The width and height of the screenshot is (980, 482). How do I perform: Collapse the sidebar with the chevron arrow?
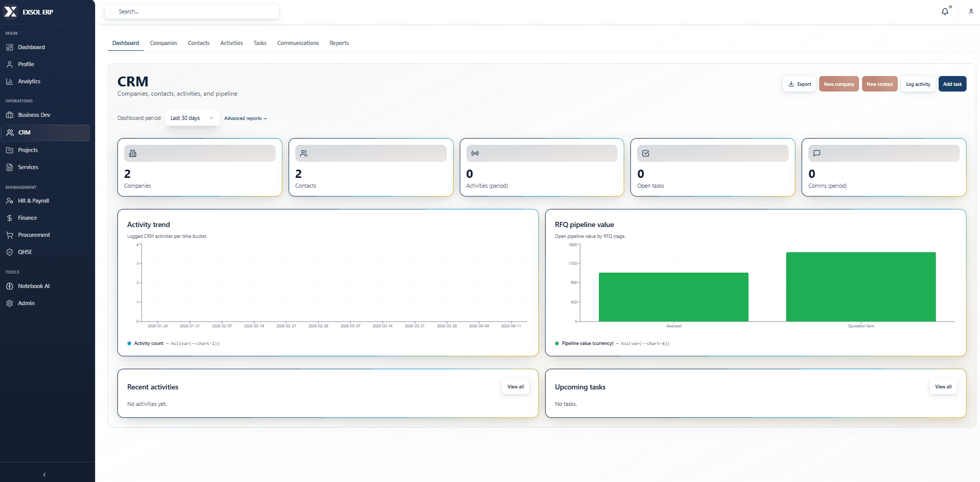(44, 474)
